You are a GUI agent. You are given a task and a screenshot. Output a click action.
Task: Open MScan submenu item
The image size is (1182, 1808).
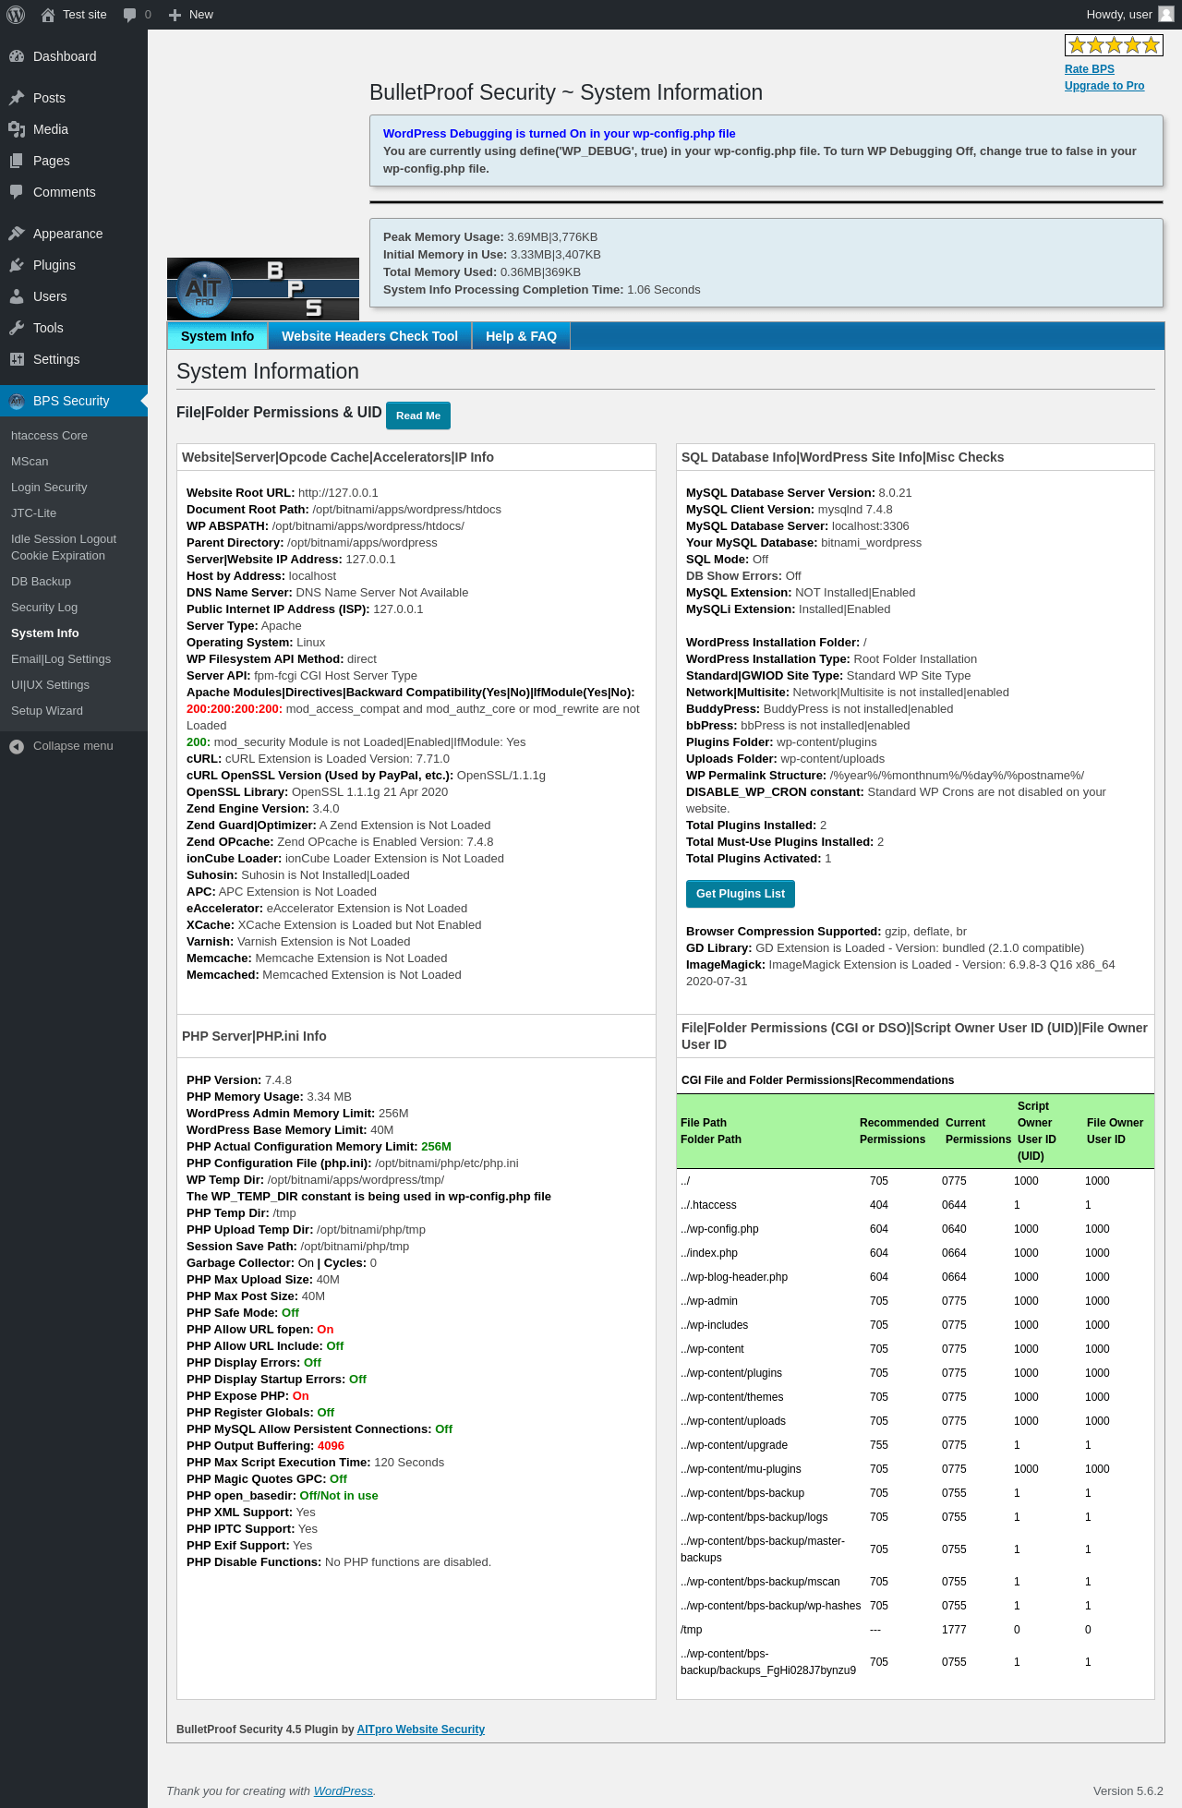click(30, 462)
